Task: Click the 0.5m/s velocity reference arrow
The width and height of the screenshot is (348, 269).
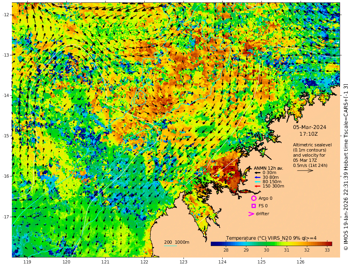Action: click(305, 170)
